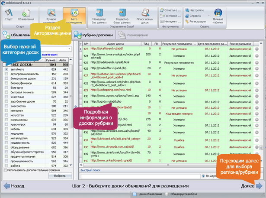
Task: Sort by Режим рассылки column
Action: pos(240,44)
